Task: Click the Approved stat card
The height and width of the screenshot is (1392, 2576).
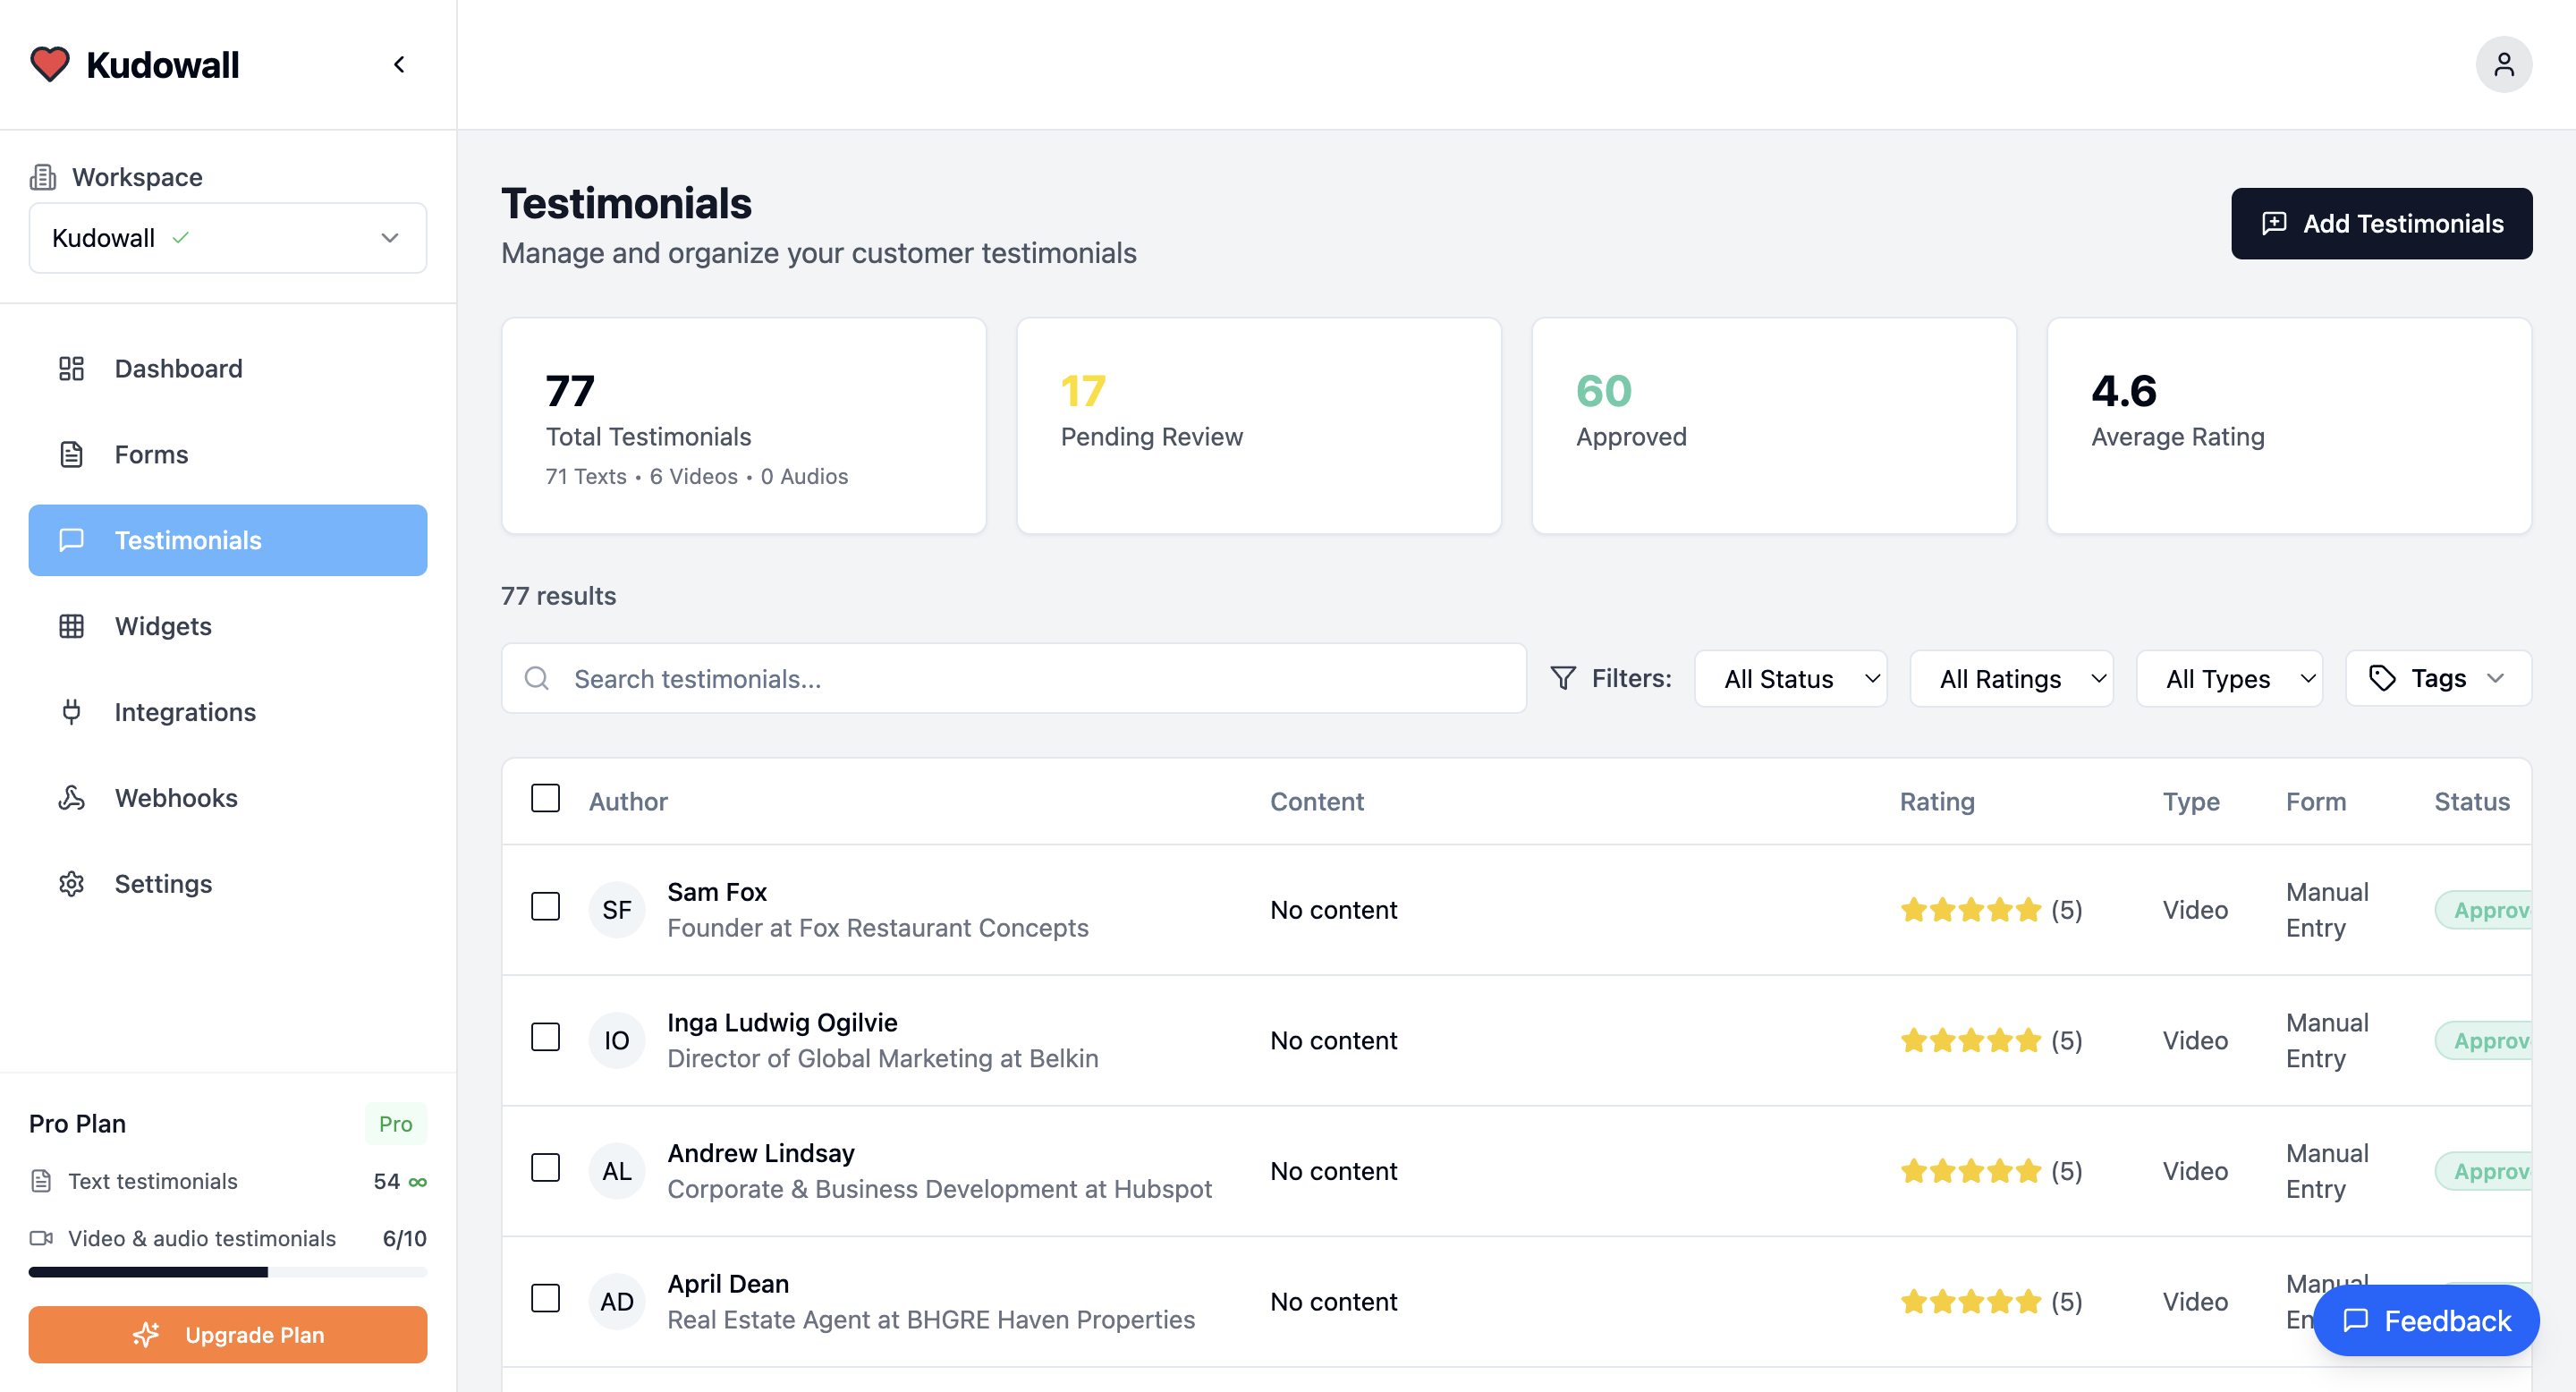Action: (1774, 426)
